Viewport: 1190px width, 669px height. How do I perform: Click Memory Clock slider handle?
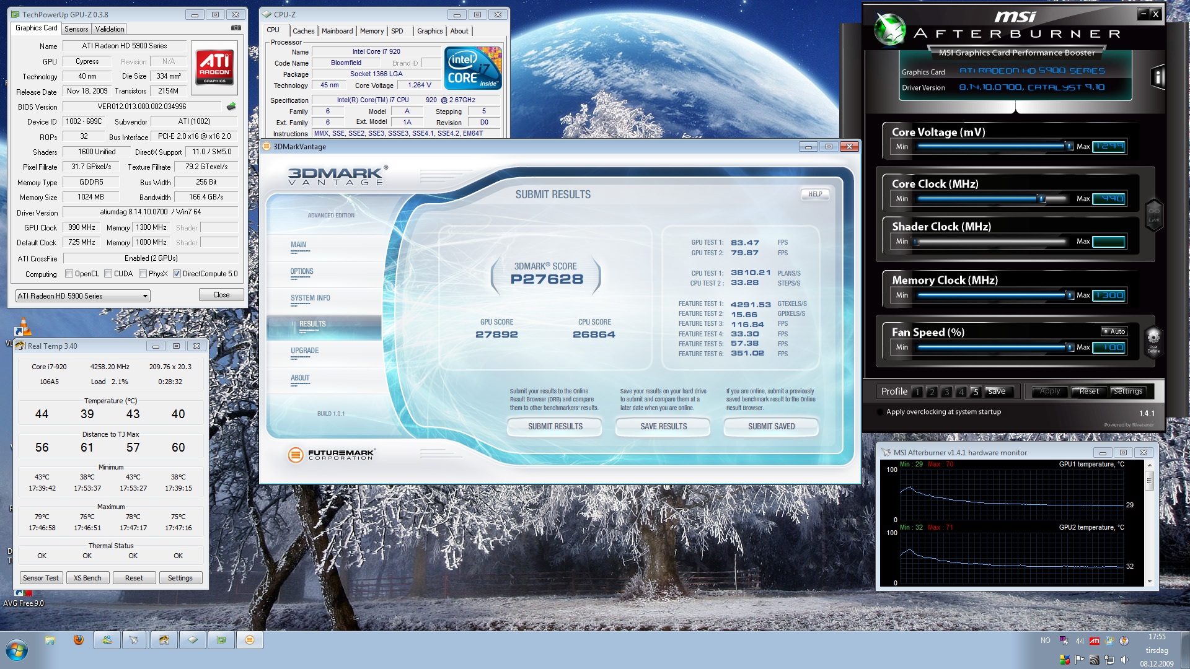[x=1070, y=295]
